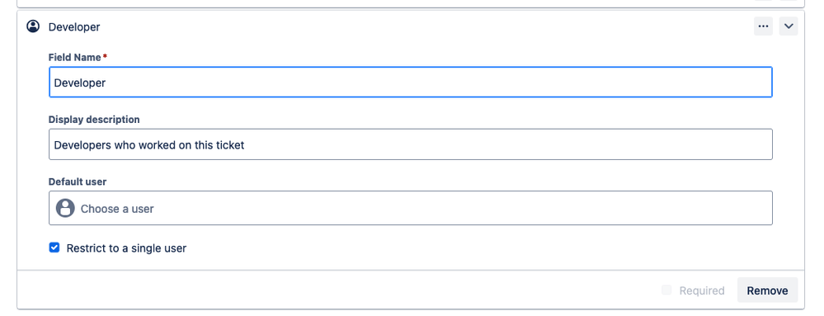The image size is (824, 316).
Task: Click 'Developers who worked on this ticket' text
Action: click(149, 144)
